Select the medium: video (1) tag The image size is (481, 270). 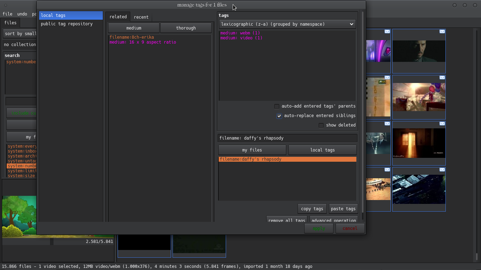(242, 38)
